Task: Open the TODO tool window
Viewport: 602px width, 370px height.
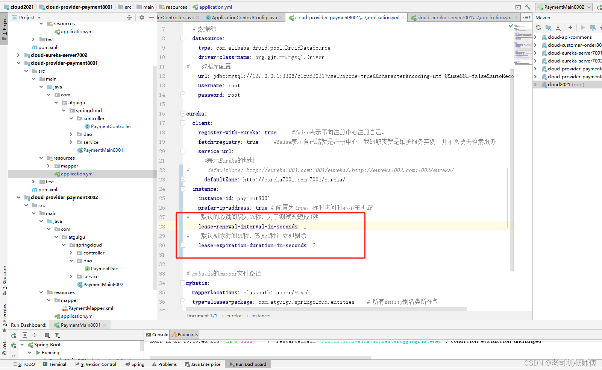Action: pos(24,364)
